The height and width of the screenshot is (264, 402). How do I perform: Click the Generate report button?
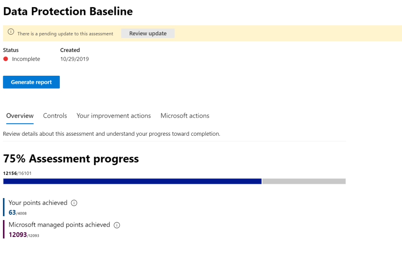(31, 82)
